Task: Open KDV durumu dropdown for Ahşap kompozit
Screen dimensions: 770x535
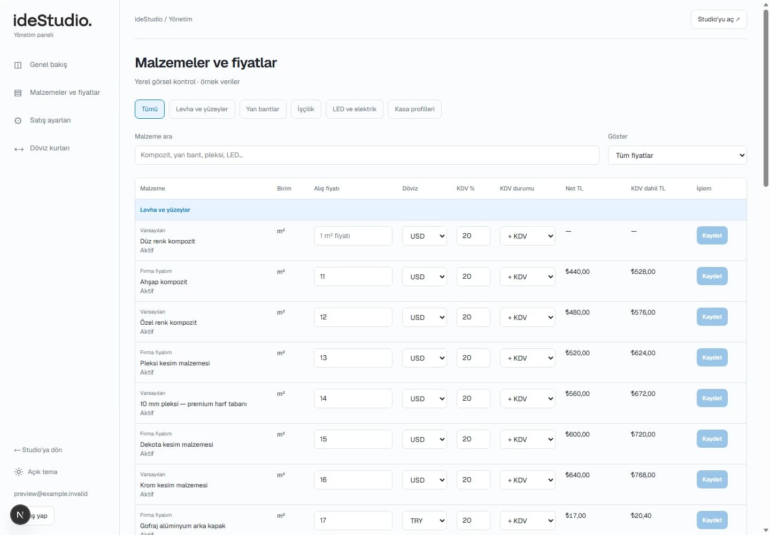Action: [x=528, y=277]
